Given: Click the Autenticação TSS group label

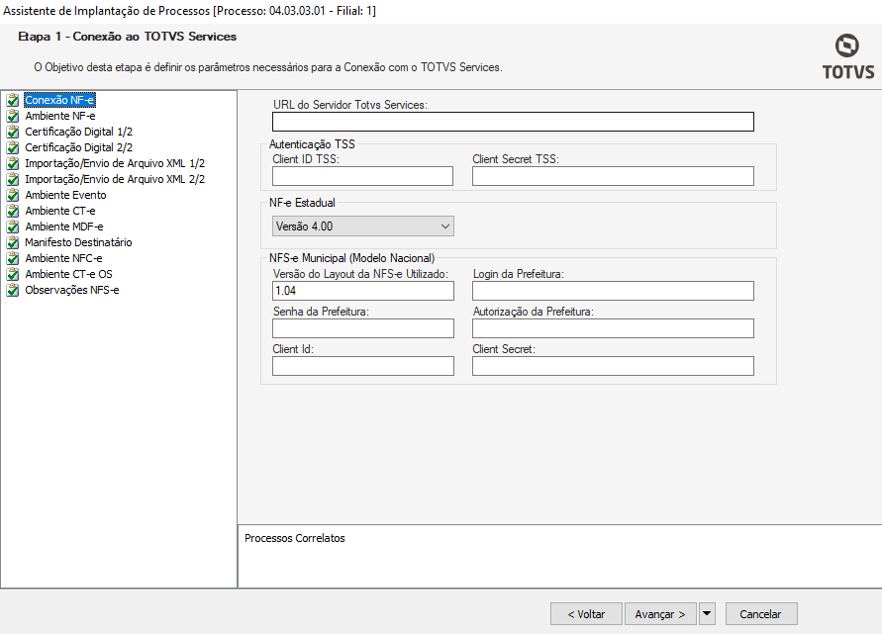Looking at the screenshot, I should [312, 143].
